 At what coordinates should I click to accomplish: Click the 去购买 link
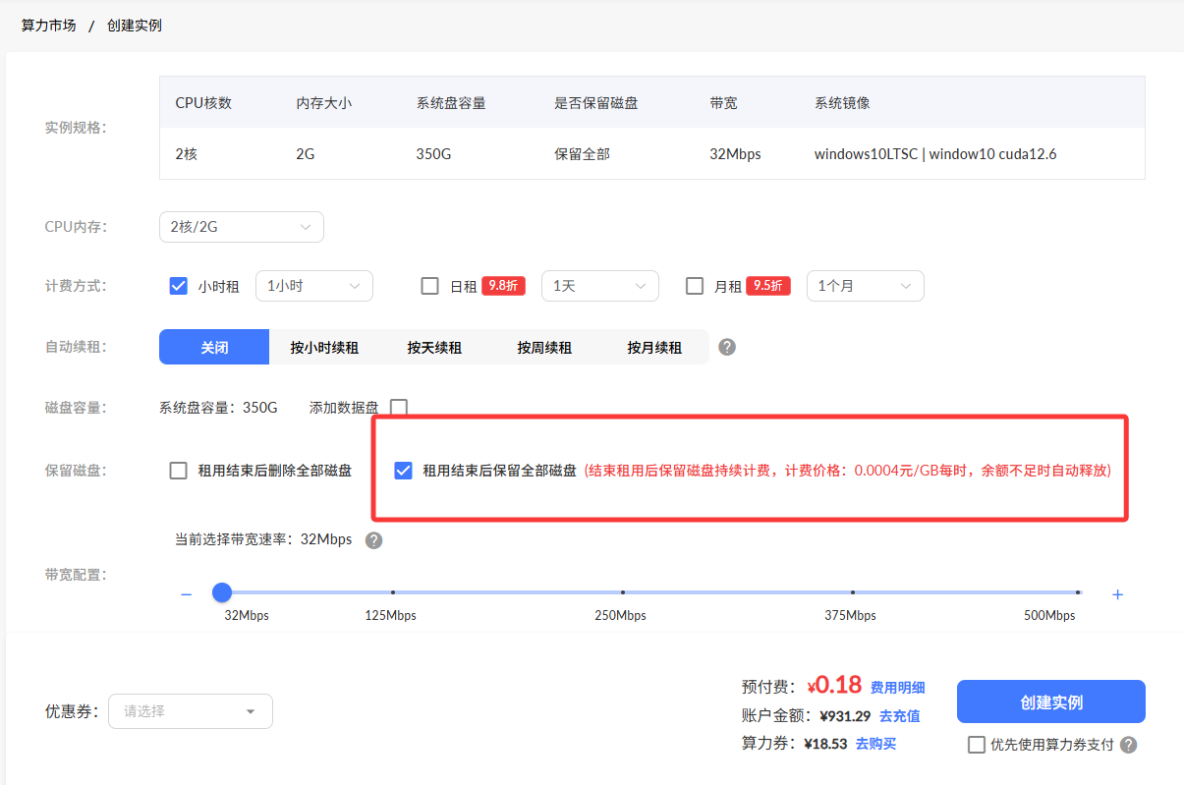[876, 744]
